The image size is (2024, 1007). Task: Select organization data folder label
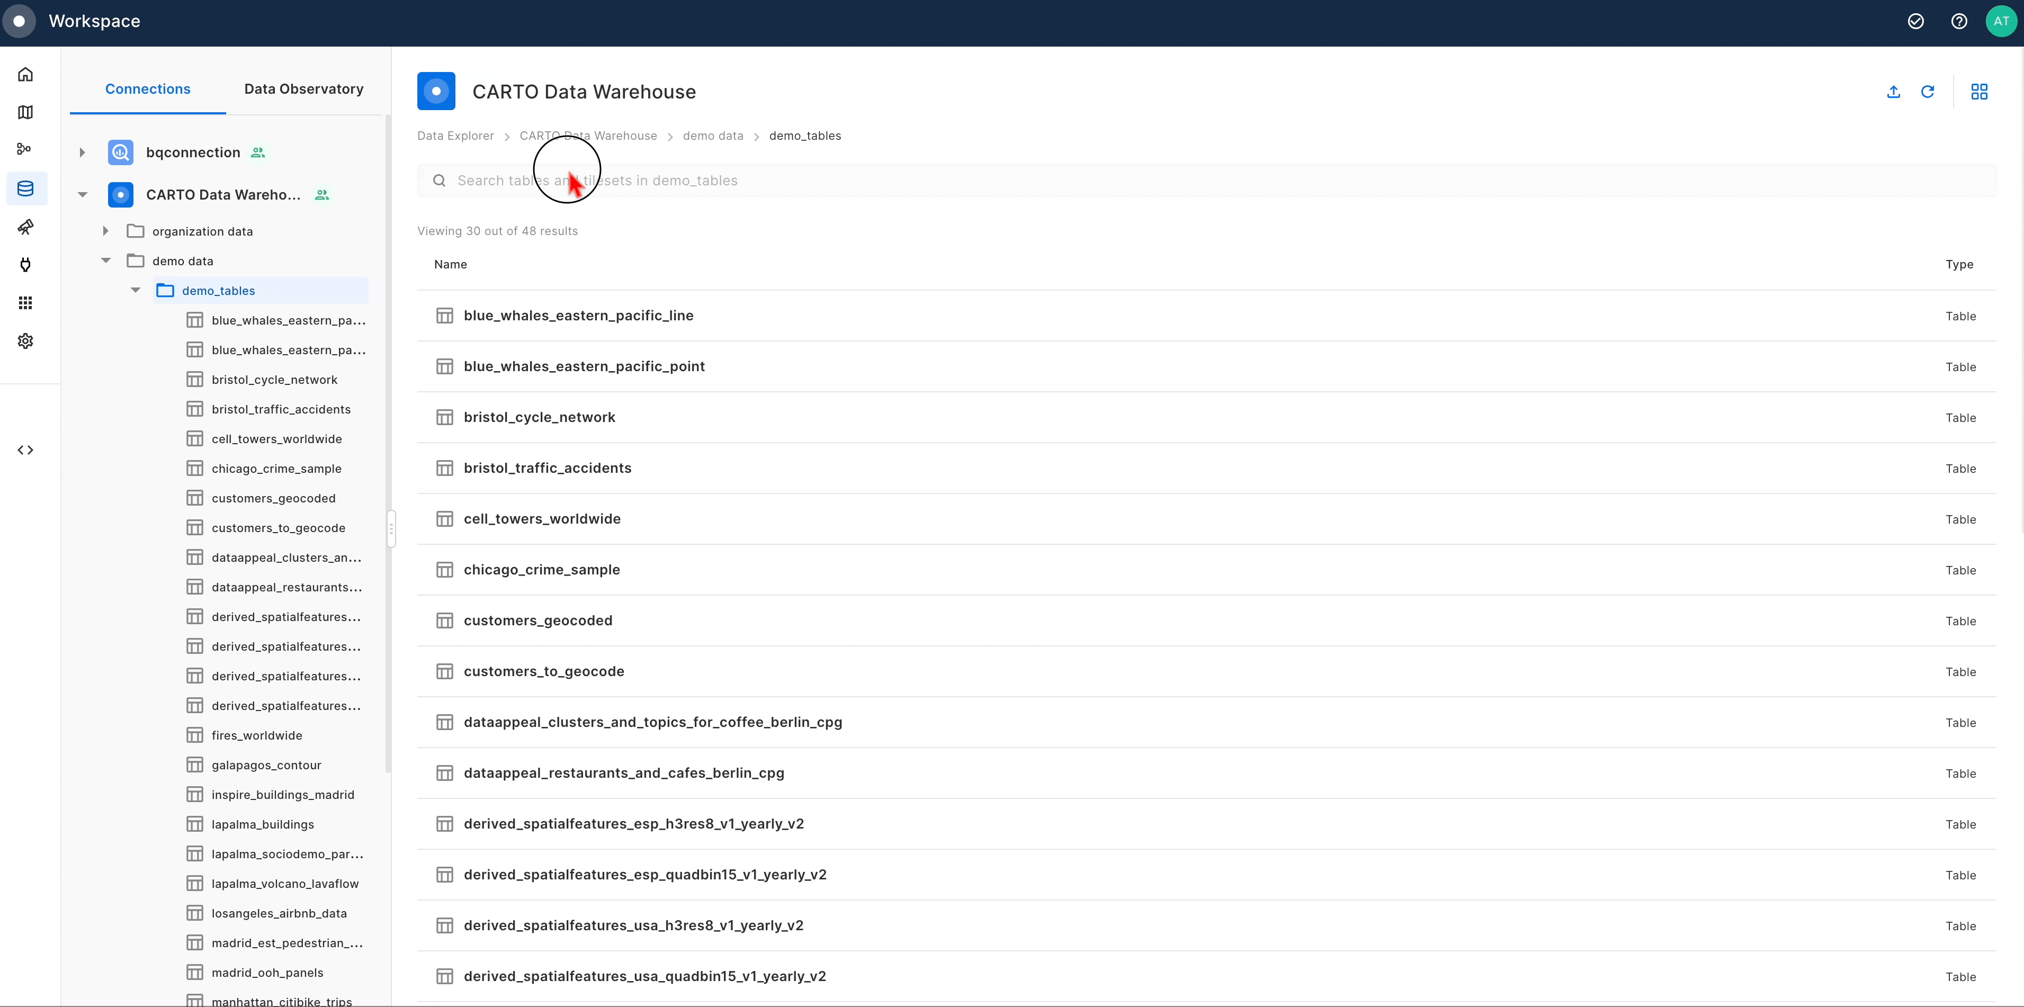[x=203, y=232]
